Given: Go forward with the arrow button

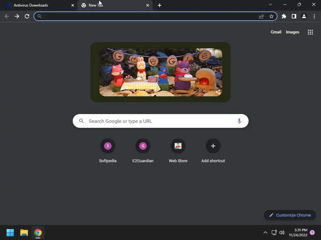Looking at the screenshot, I should click(x=17, y=16).
